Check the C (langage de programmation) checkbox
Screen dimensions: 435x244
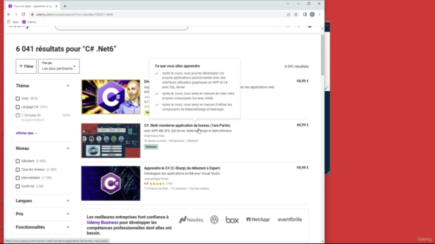pyautogui.click(x=18, y=115)
